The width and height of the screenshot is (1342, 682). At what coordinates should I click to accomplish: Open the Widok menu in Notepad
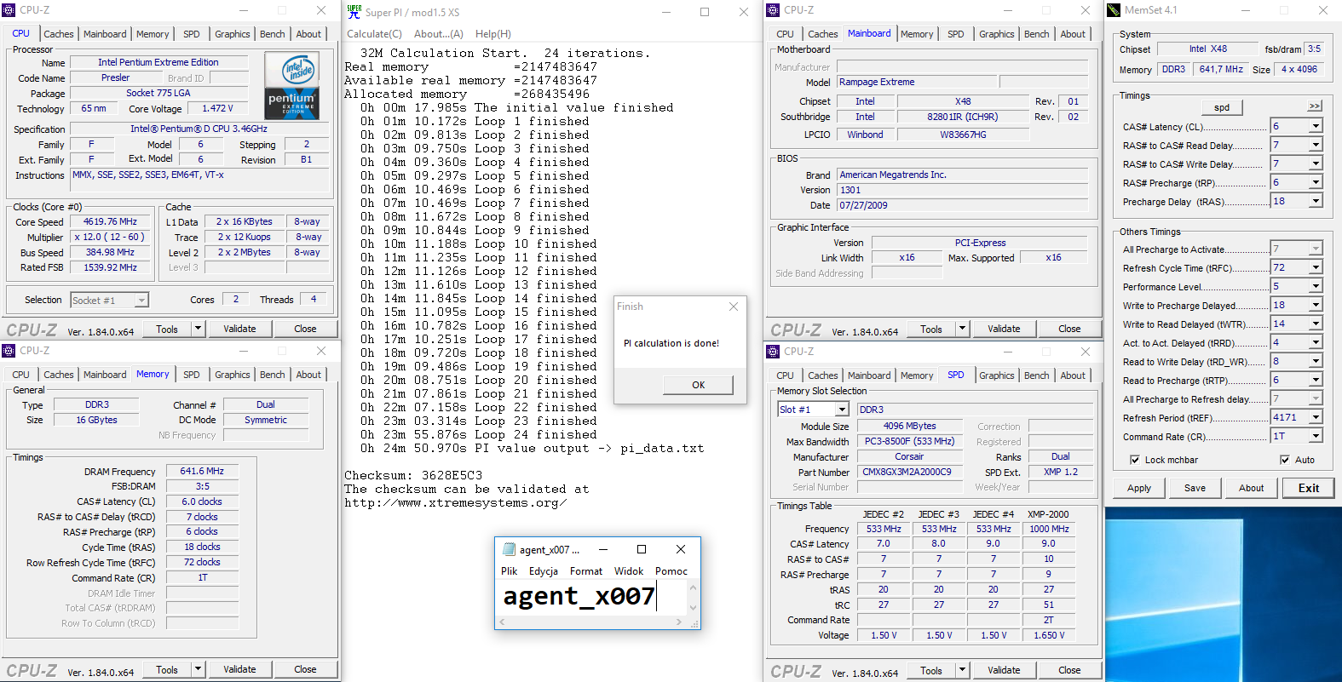[x=629, y=571]
